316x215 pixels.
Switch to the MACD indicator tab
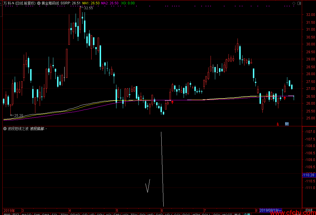pyautogui.click(x=27, y=214)
